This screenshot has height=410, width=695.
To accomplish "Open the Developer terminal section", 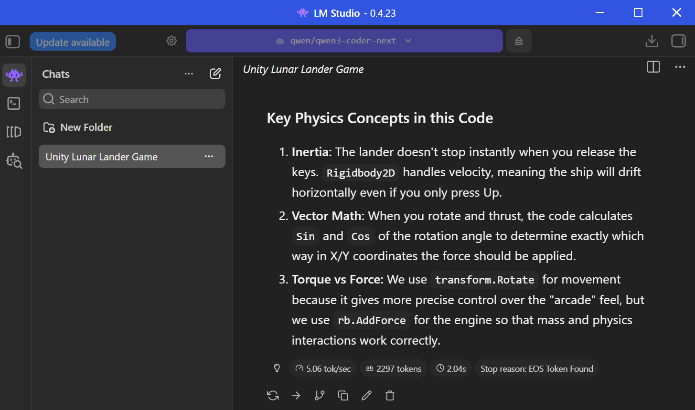I will (x=14, y=103).
